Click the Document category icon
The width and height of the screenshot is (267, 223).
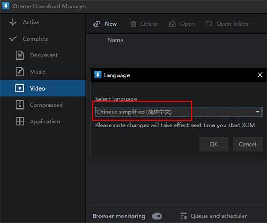coord(19,55)
